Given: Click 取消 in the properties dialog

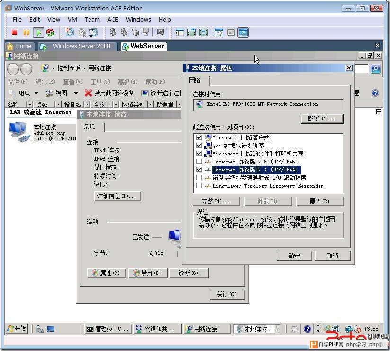Looking at the screenshot, I should tap(333, 256).
